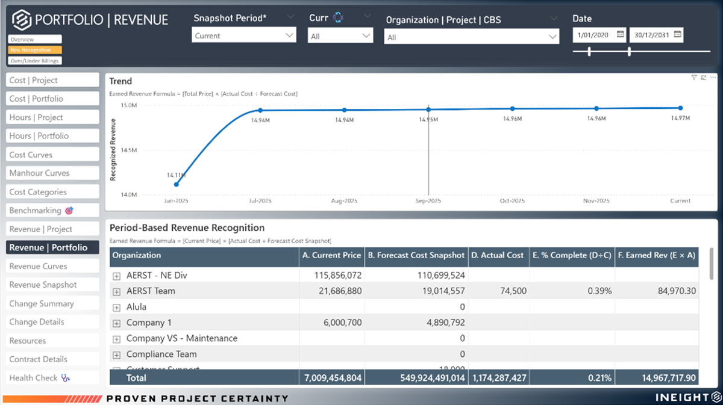Open the Trend chart filter icon
The image size is (723, 405).
tap(694, 78)
